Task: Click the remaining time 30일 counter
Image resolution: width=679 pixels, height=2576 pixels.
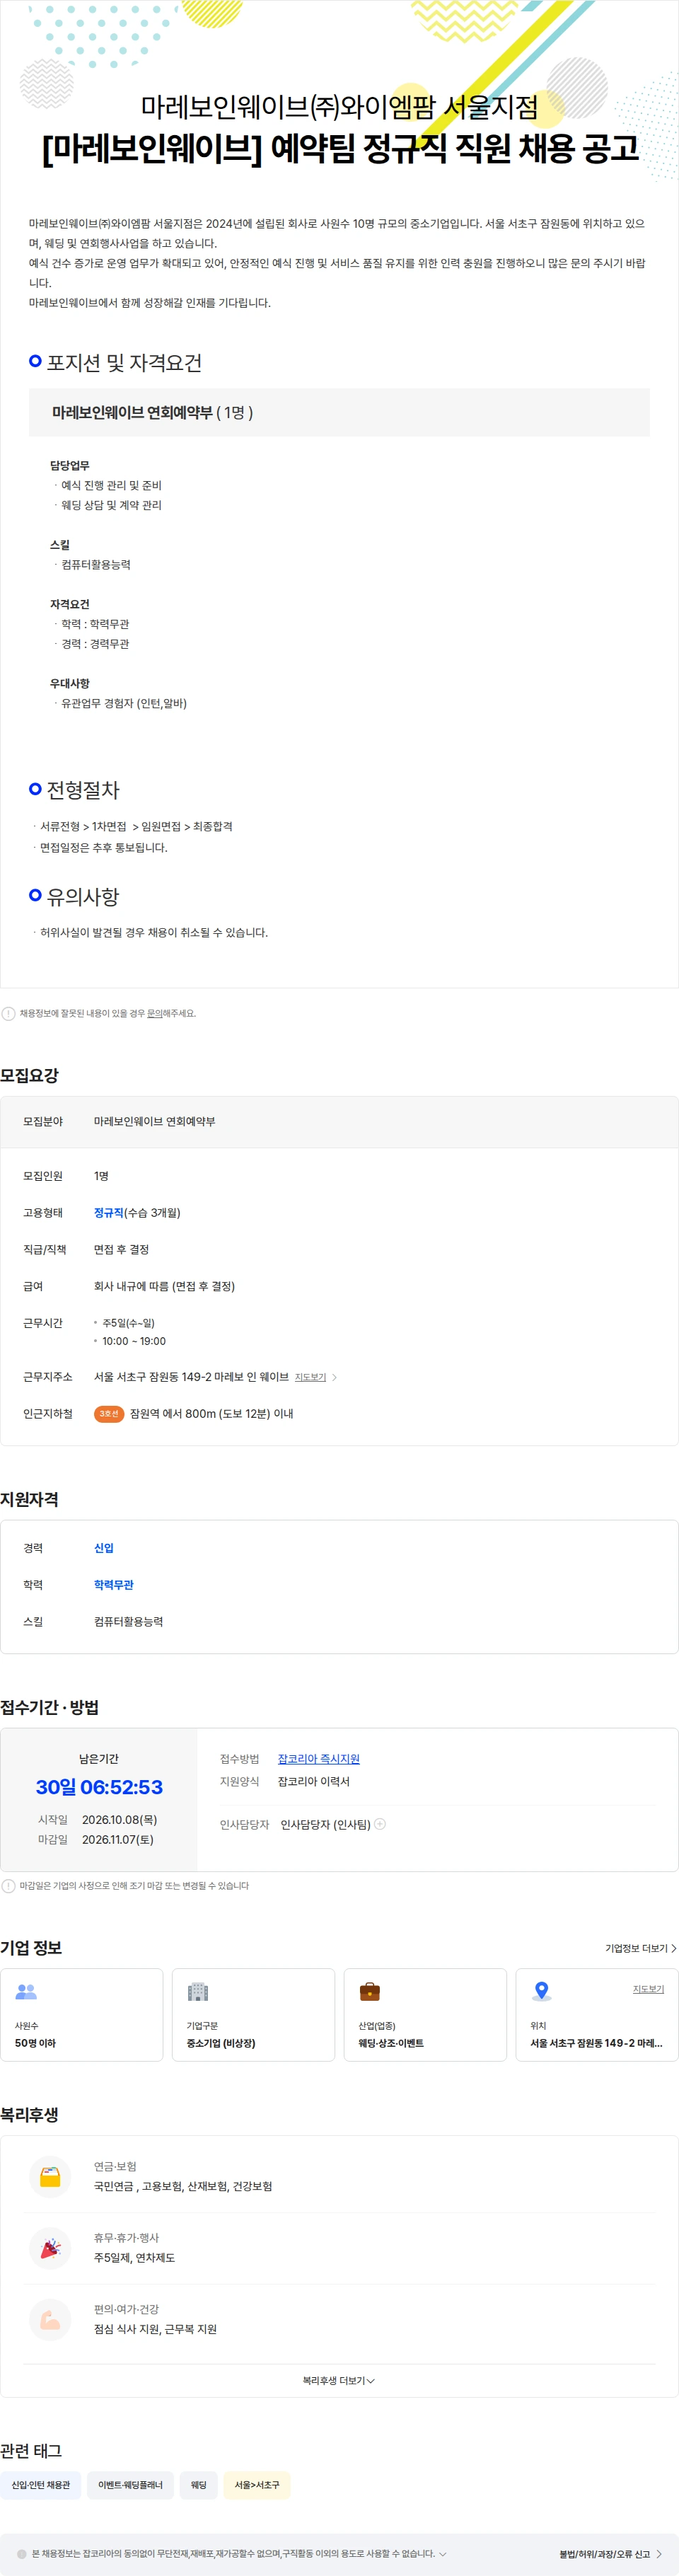Action: [99, 1786]
